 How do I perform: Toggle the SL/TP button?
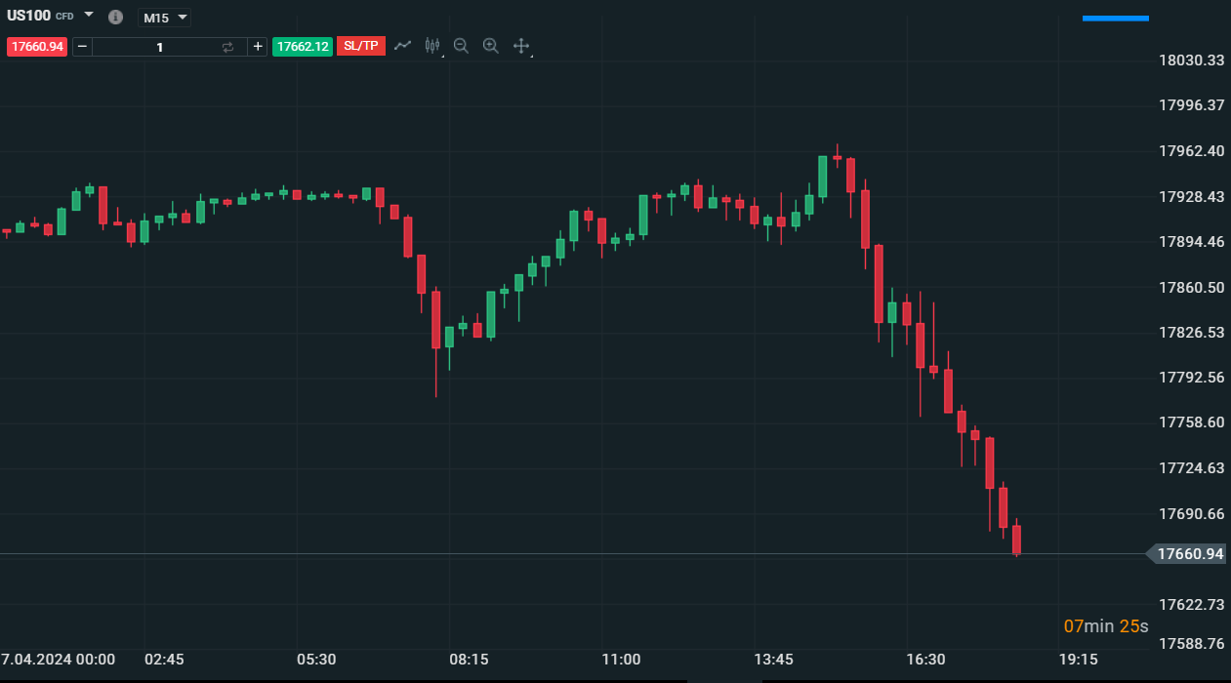tap(361, 46)
